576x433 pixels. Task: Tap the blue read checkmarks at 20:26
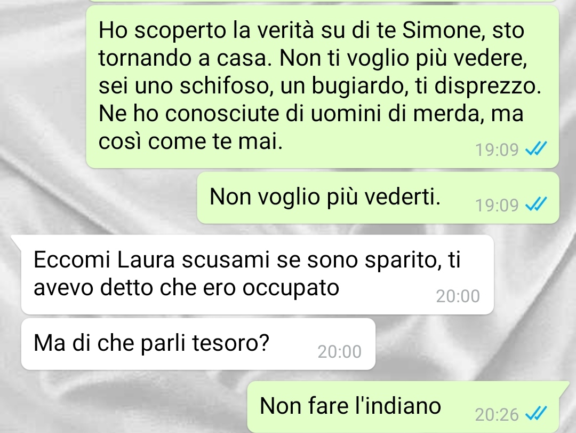tap(537, 413)
